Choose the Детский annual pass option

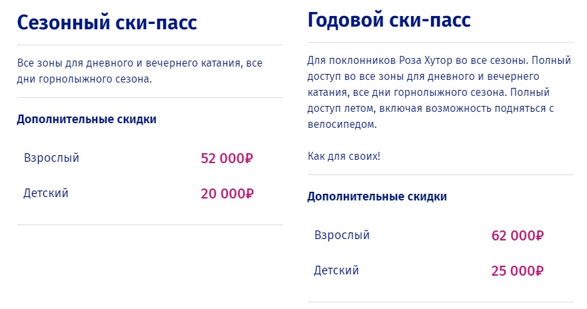point(336,270)
